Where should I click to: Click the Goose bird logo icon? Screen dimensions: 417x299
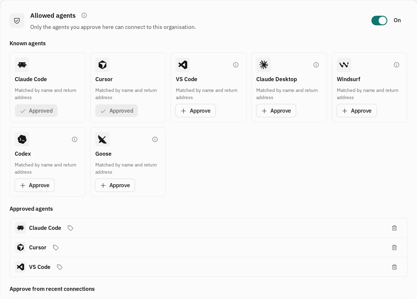click(x=102, y=139)
